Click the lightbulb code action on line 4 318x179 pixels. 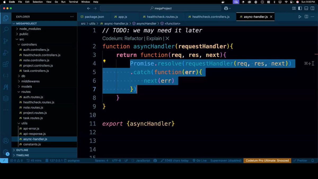[104, 61]
